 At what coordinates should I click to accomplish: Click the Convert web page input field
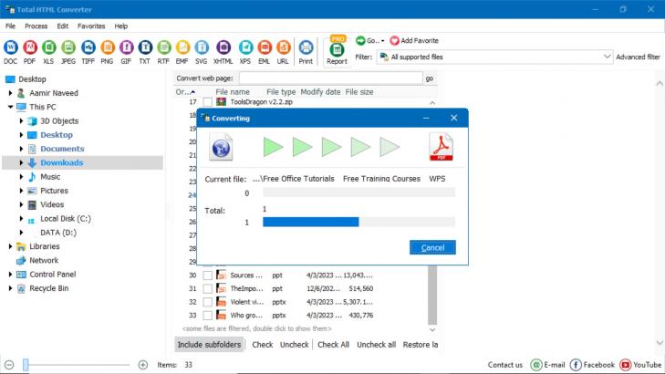pyautogui.click(x=329, y=78)
